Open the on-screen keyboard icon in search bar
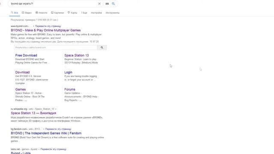The width and height of the screenshot is (274, 154). click(107, 4)
